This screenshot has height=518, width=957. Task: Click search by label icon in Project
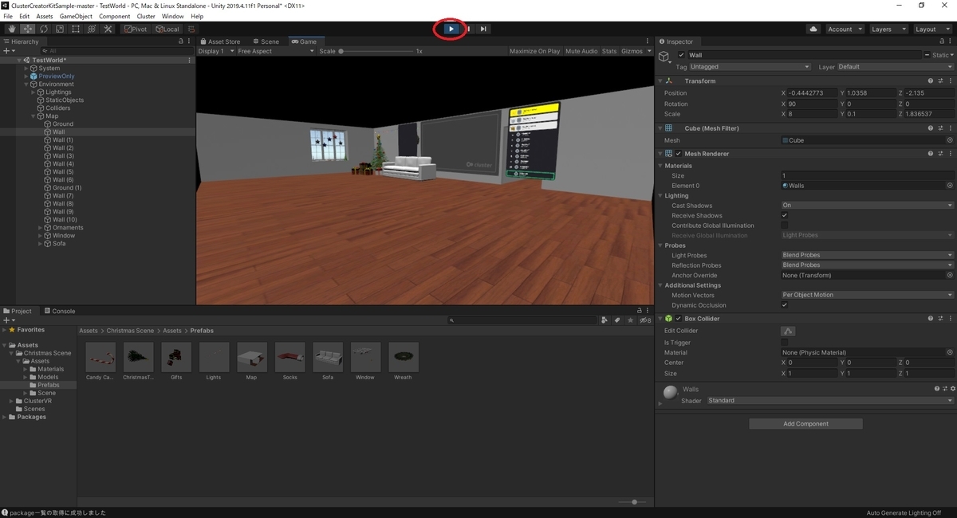click(x=616, y=320)
